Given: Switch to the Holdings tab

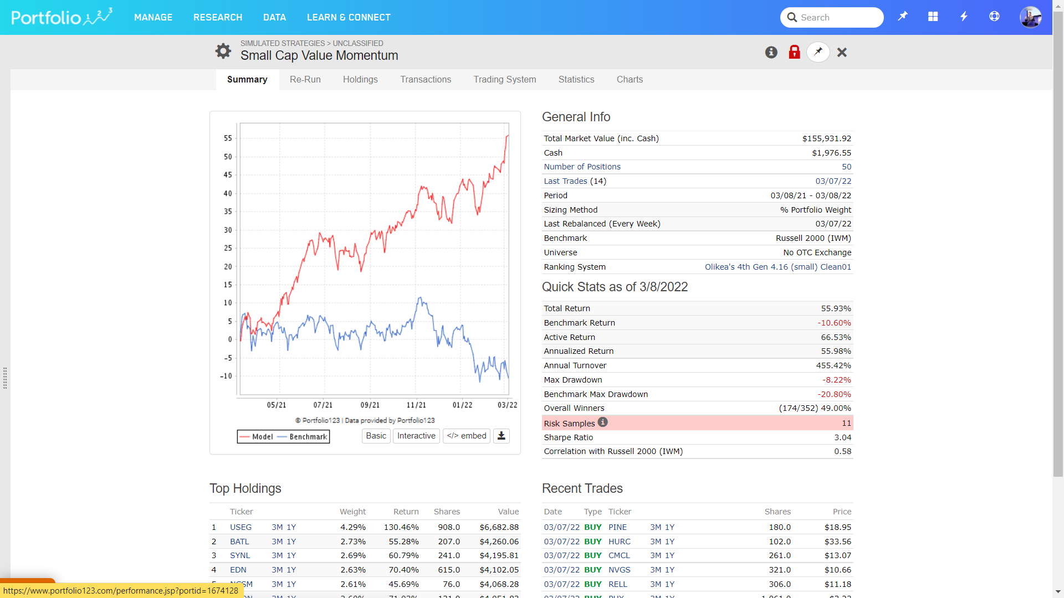Looking at the screenshot, I should click(360, 79).
